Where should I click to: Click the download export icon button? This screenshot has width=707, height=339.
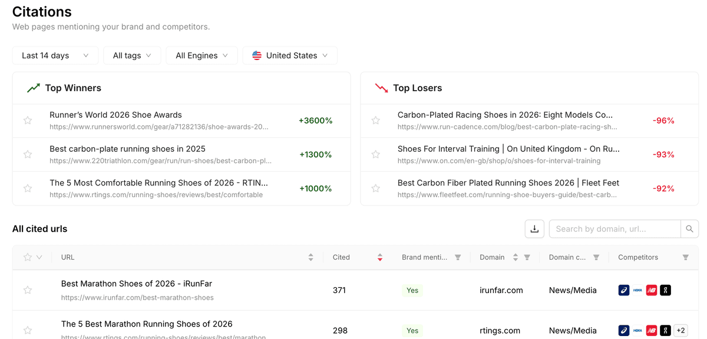[534, 229]
